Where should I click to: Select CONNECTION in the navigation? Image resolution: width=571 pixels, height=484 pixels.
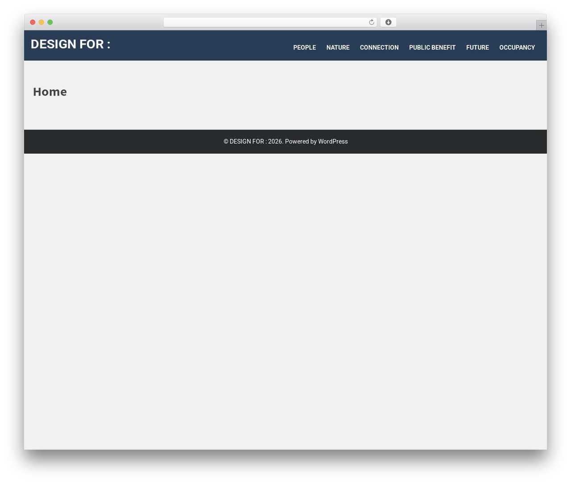(x=379, y=47)
